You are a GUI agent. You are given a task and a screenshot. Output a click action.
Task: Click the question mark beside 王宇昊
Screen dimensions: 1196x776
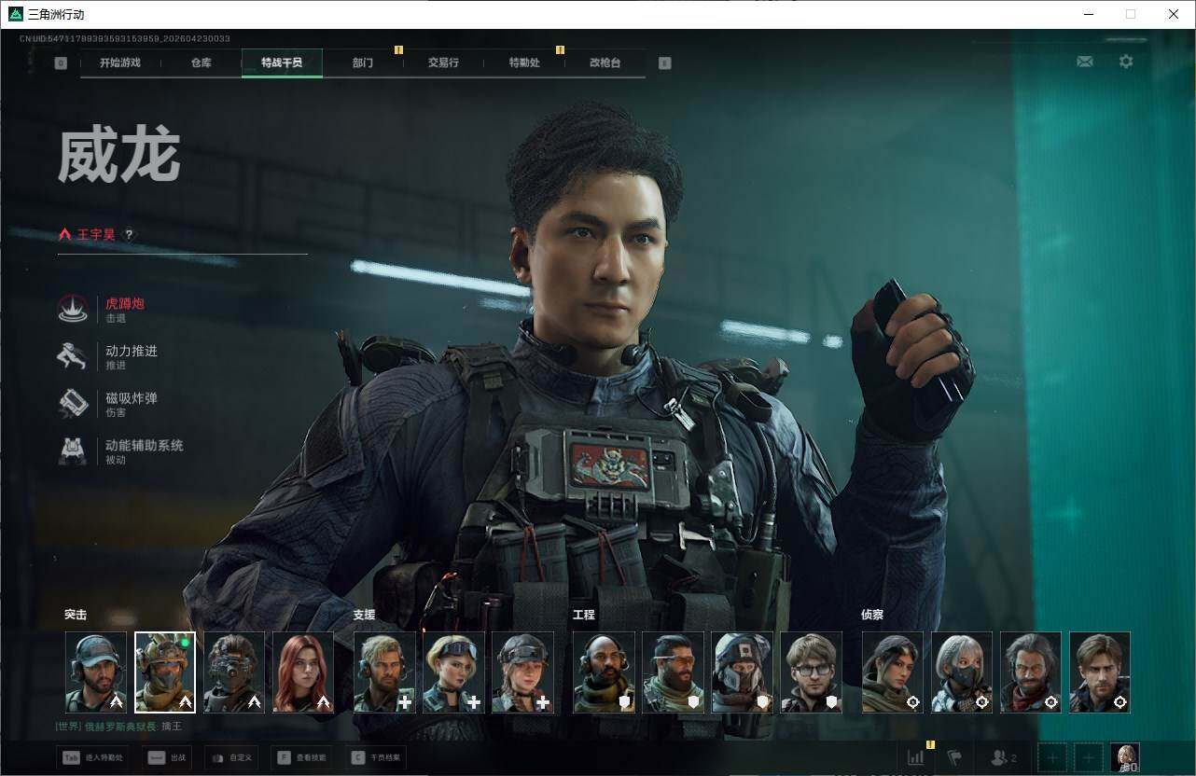(130, 235)
